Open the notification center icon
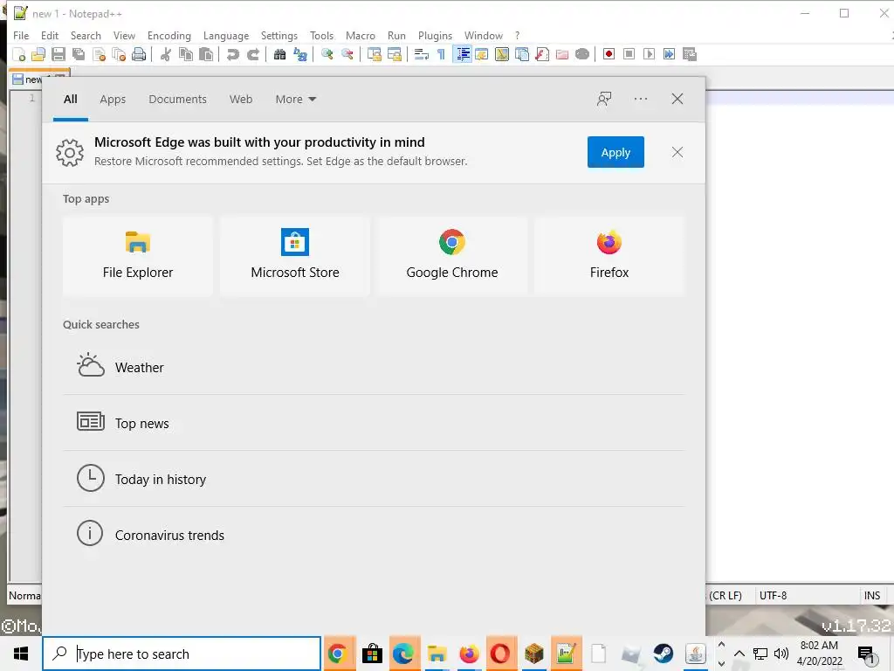Viewport: 894px width, 671px height. [866, 655]
